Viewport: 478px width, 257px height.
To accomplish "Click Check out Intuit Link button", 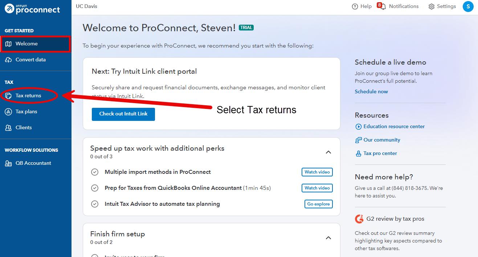I will 123,114.
